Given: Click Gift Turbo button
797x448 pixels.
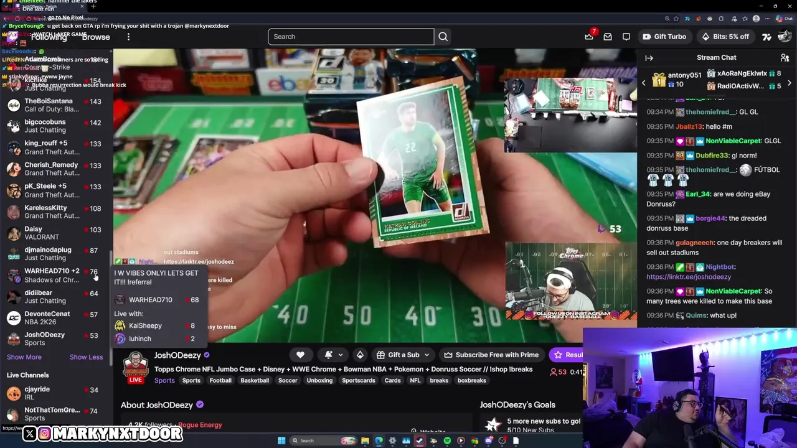Looking at the screenshot, I should (x=664, y=37).
